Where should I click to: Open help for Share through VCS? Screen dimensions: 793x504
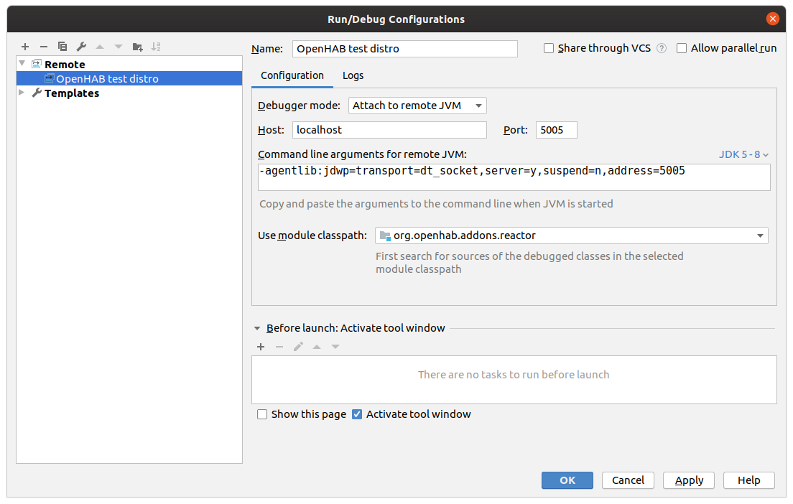[x=660, y=48]
